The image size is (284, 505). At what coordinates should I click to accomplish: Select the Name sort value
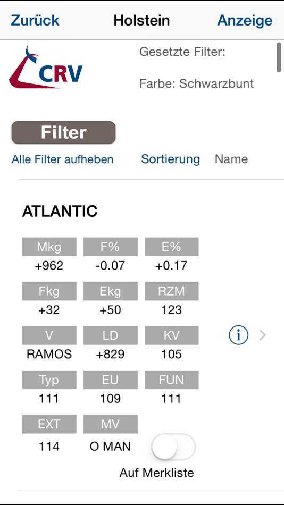(231, 159)
